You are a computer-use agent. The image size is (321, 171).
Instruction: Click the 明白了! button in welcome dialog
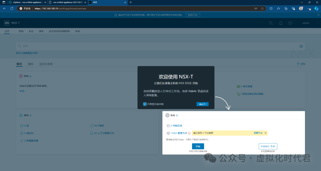(x=202, y=104)
